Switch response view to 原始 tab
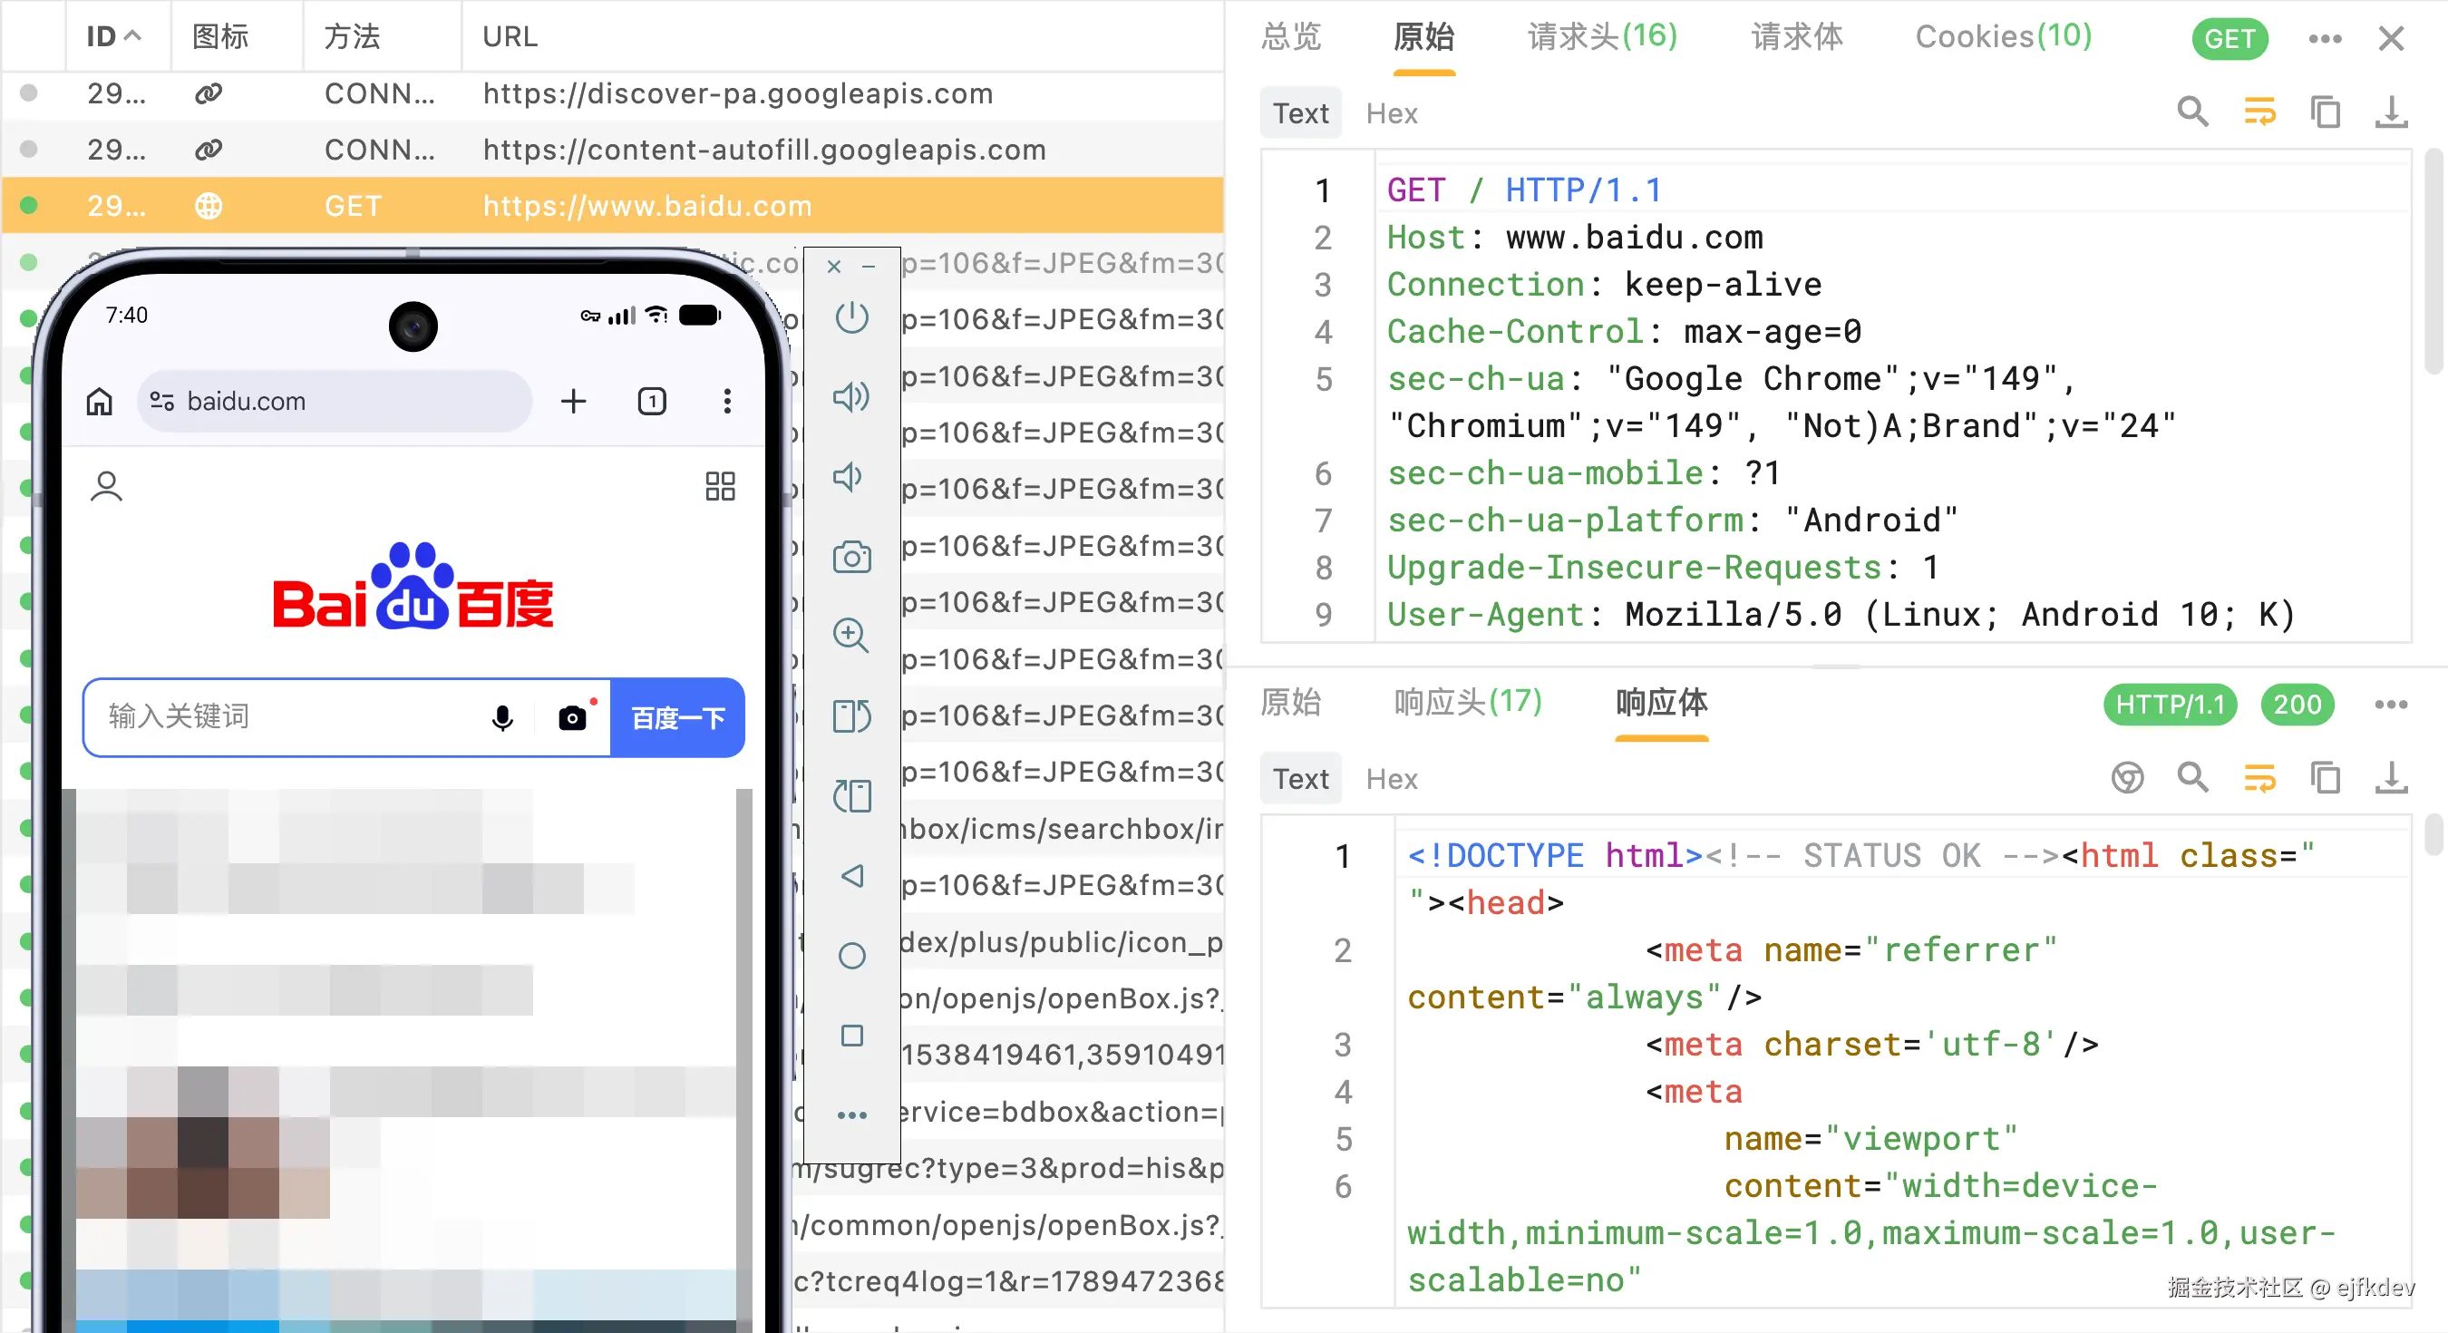Screen dimensions: 2448x1333 [1290, 702]
